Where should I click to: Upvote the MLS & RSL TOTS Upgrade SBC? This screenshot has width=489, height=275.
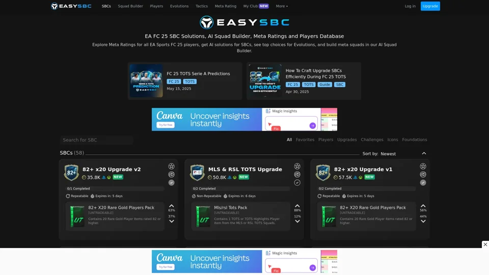pyautogui.click(x=297, y=206)
